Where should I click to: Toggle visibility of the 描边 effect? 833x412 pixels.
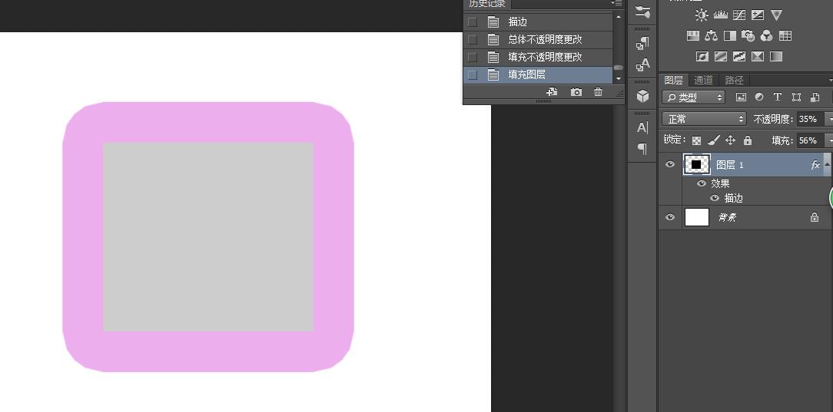click(x=715, y=198)
